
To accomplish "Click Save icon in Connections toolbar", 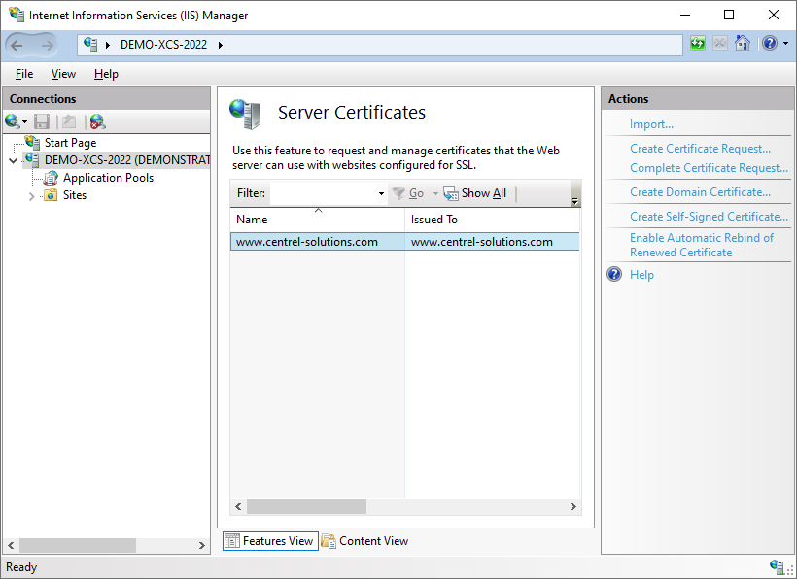I will [x=42, y=121].
